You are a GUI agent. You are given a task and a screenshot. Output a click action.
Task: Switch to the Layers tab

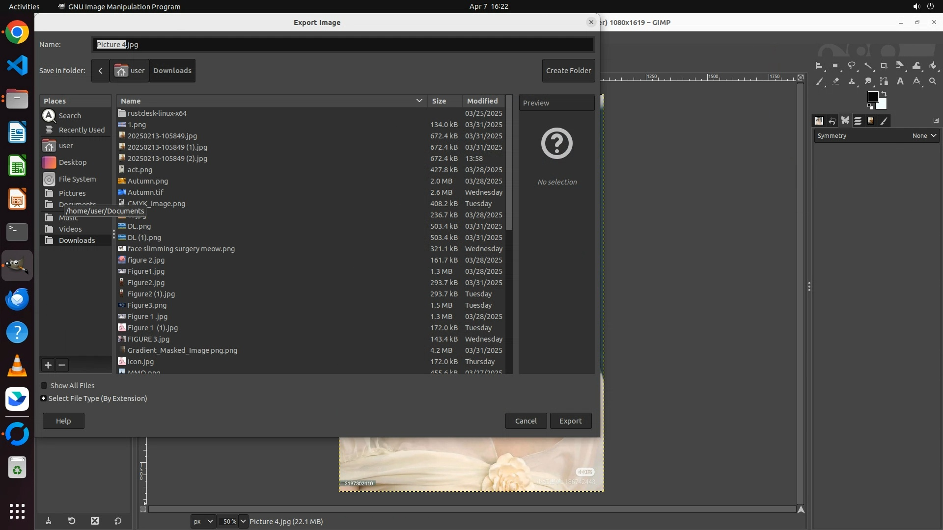(x=858, y=121)
